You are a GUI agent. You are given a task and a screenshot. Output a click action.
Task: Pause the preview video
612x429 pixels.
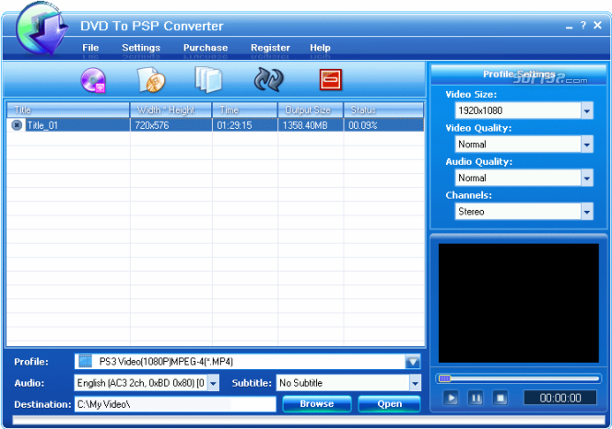[x=476, y=399]
